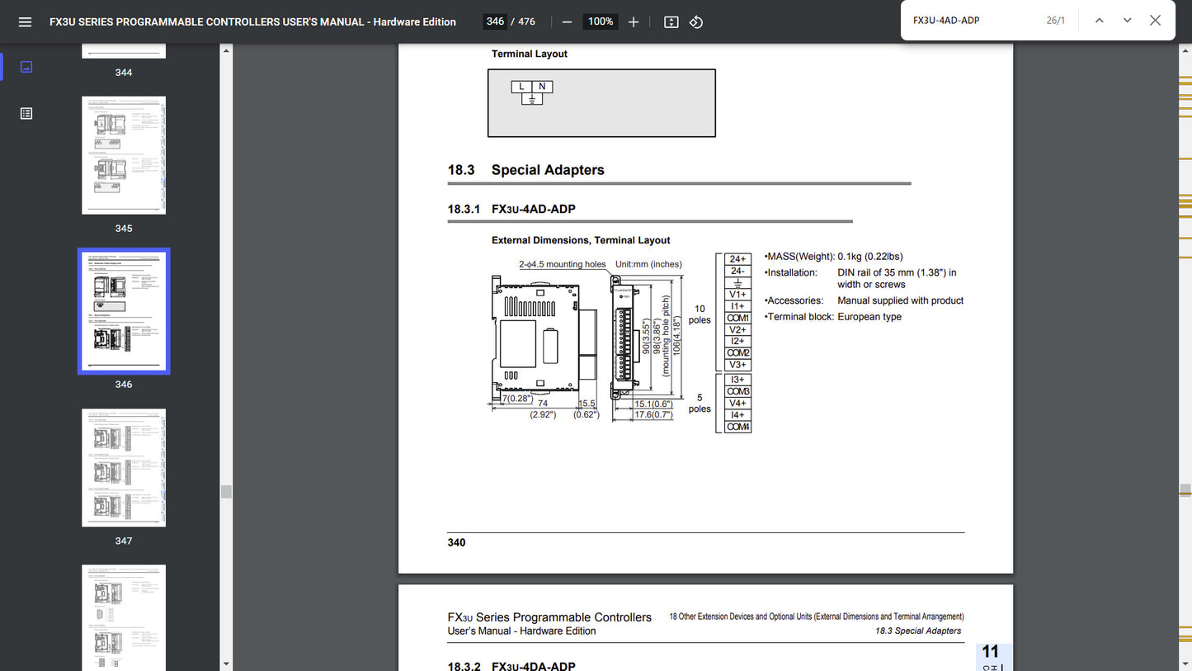Click the search field containing FX3U-4AD-ADP
This screenshot has width=1192, height=671.
(x=973, y=21)
